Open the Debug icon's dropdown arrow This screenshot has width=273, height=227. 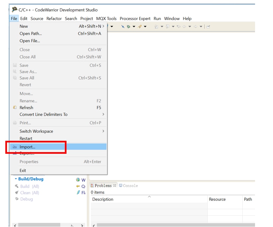[134, 27]
